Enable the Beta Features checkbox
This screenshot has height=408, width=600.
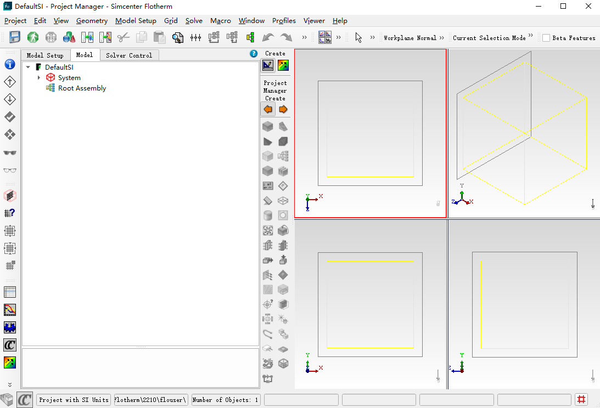tap(546, 38)
